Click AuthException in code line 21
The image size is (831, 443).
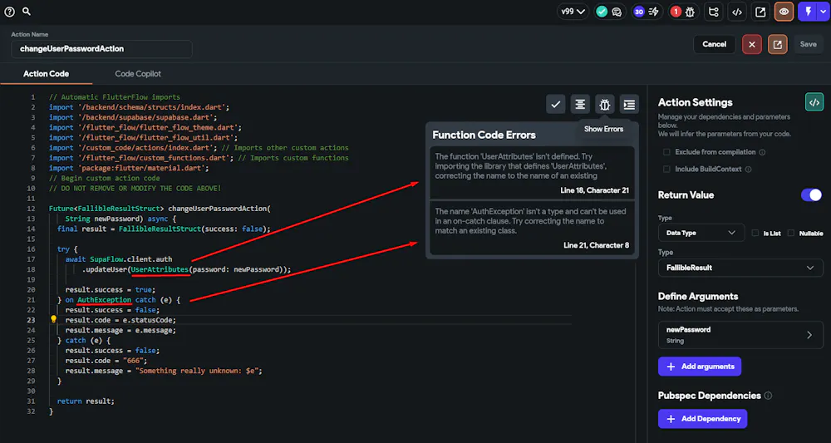click(x=105, y=300)
